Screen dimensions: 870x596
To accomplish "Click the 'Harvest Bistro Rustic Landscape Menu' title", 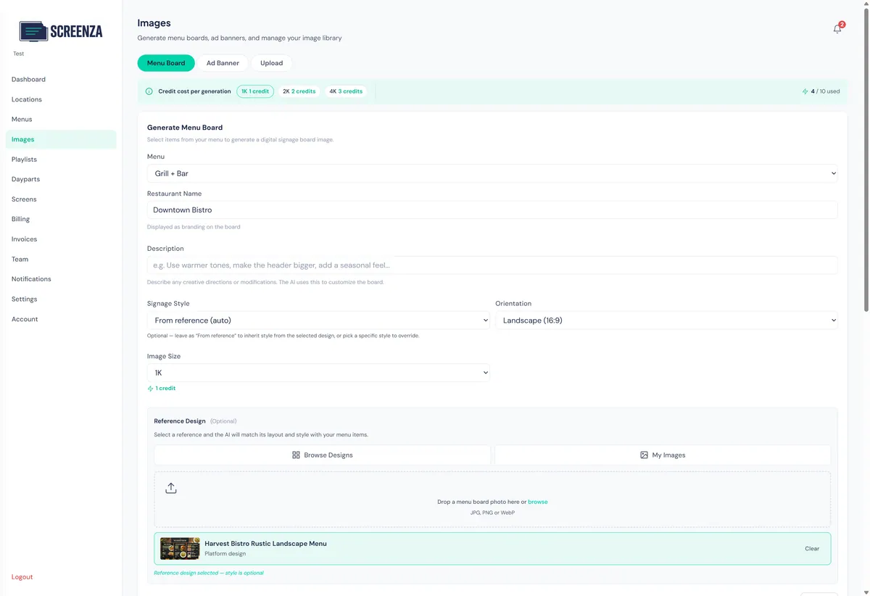I will [265, 543].
